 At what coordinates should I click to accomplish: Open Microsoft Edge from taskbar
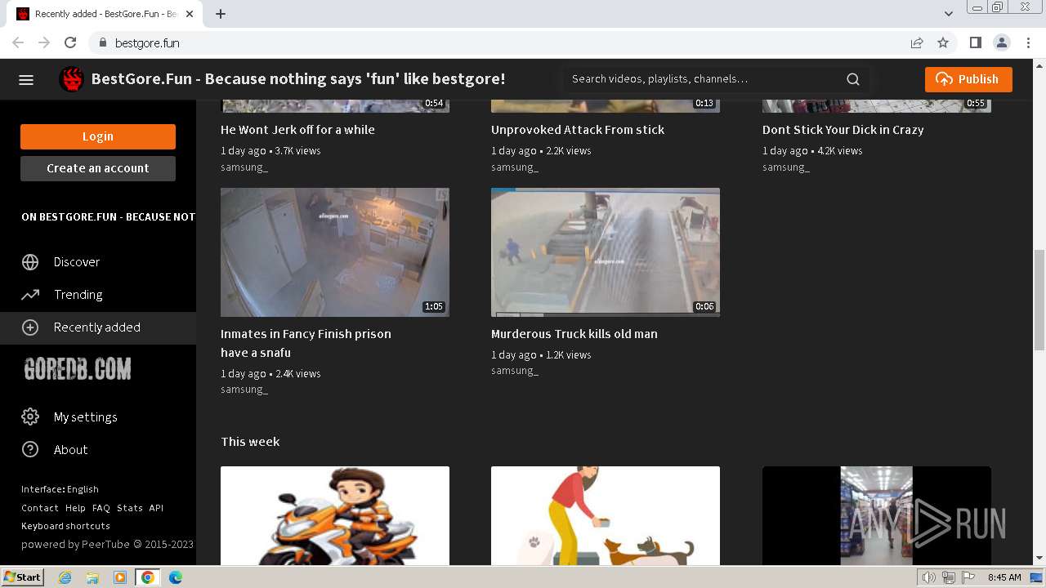coord(176,577)
